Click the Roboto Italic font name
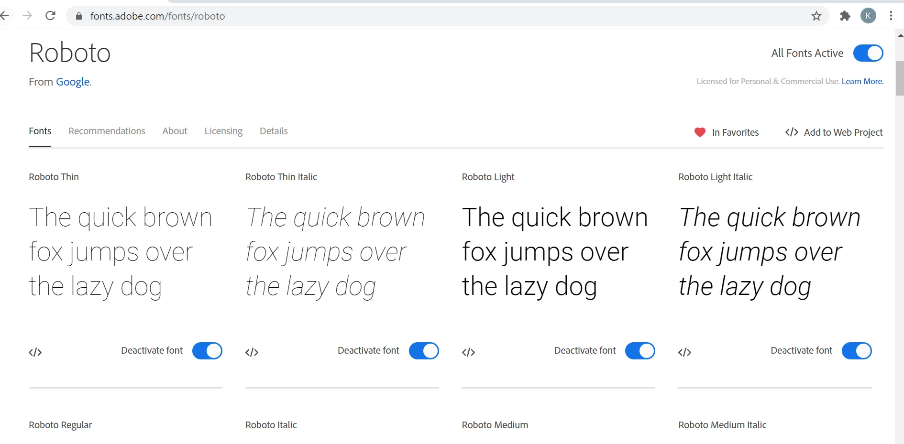Viewport: 904px width, 444px height. 271,425
